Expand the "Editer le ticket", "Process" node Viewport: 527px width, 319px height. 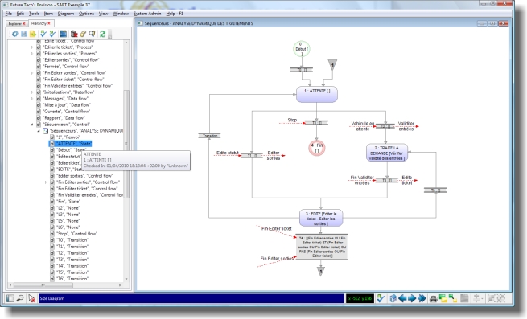point(32,47)
